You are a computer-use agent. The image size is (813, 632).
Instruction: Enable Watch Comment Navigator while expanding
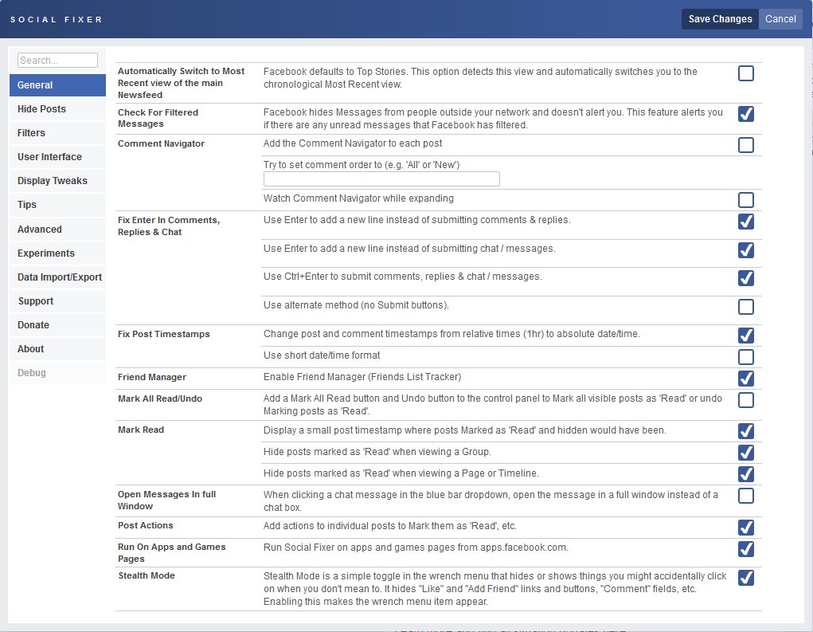(745, 200)
